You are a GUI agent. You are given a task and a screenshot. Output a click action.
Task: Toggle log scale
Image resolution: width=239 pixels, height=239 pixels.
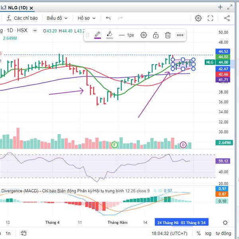click(x=208, y=233)
